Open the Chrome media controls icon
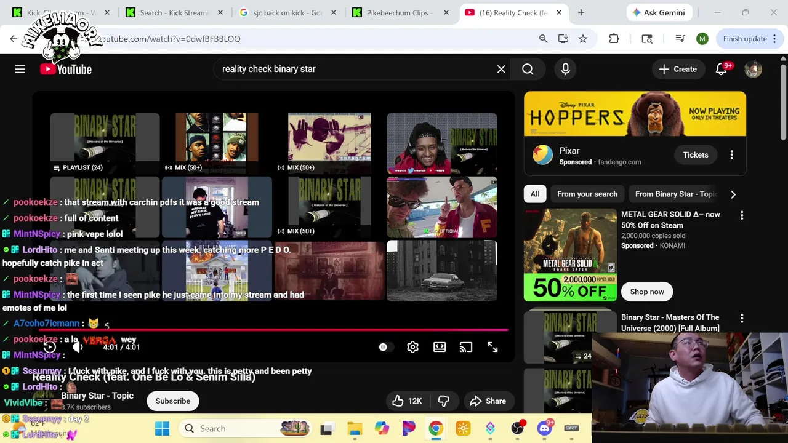The width and height of the screenshot is (788, 443). click(680, 39)
